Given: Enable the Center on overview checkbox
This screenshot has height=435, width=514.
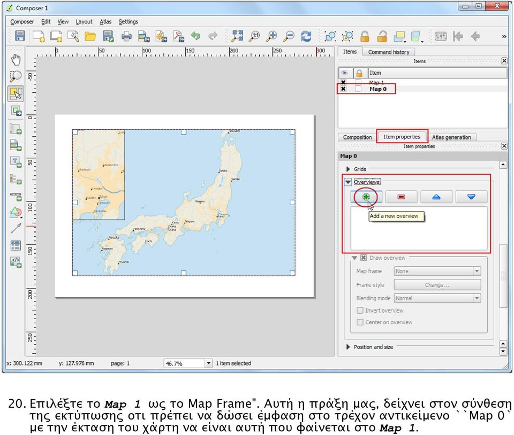Looking at the screenshot, I should 360,322.
